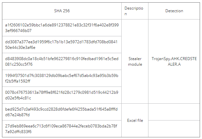The height and width of the screenshot is (139, 202).
Task: Click the Stealer module description cell
Action: (x=135, y=61)
